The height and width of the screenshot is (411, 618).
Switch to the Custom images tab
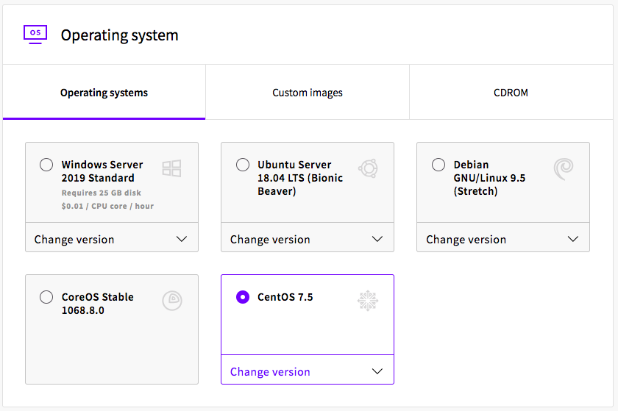point(308,93)
